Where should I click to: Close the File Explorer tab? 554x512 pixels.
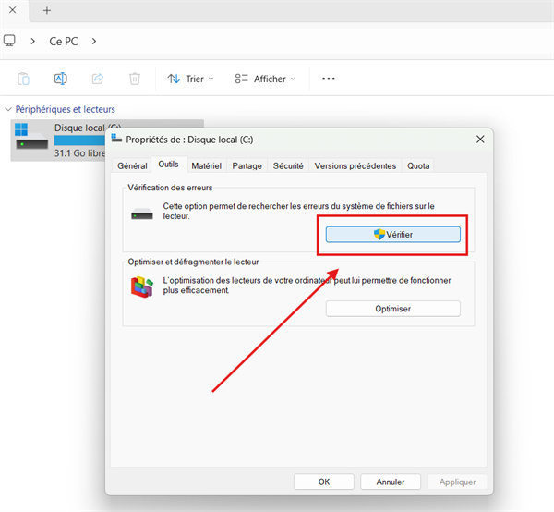(x=12, y=10)
